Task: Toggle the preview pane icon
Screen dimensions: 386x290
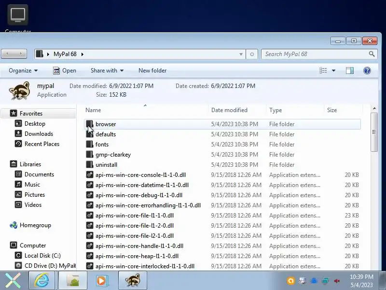Action: pyautogui.click(x=349, y=71)
